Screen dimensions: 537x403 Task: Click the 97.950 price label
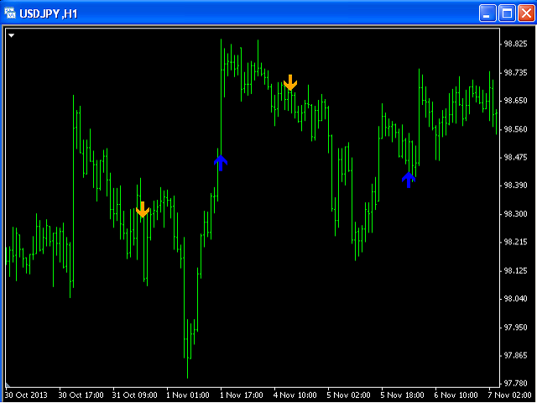point(515,327)
